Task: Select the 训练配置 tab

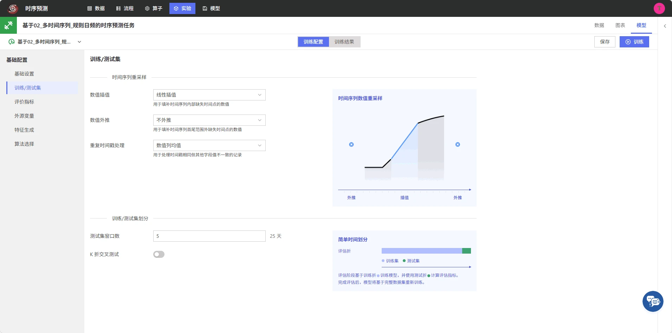Action: [313, 42]
